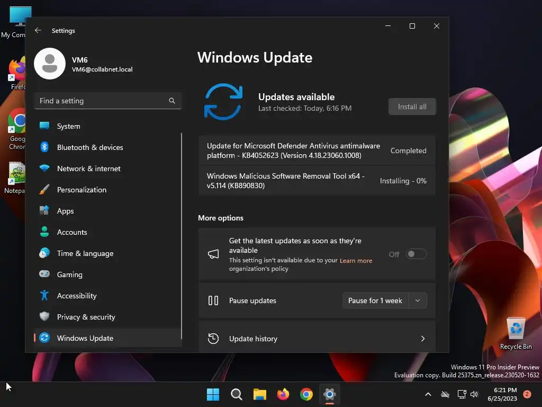Open the 6:21 PM clock and date
The width and height of the screenshot is (542, 407).
[503, 394]
